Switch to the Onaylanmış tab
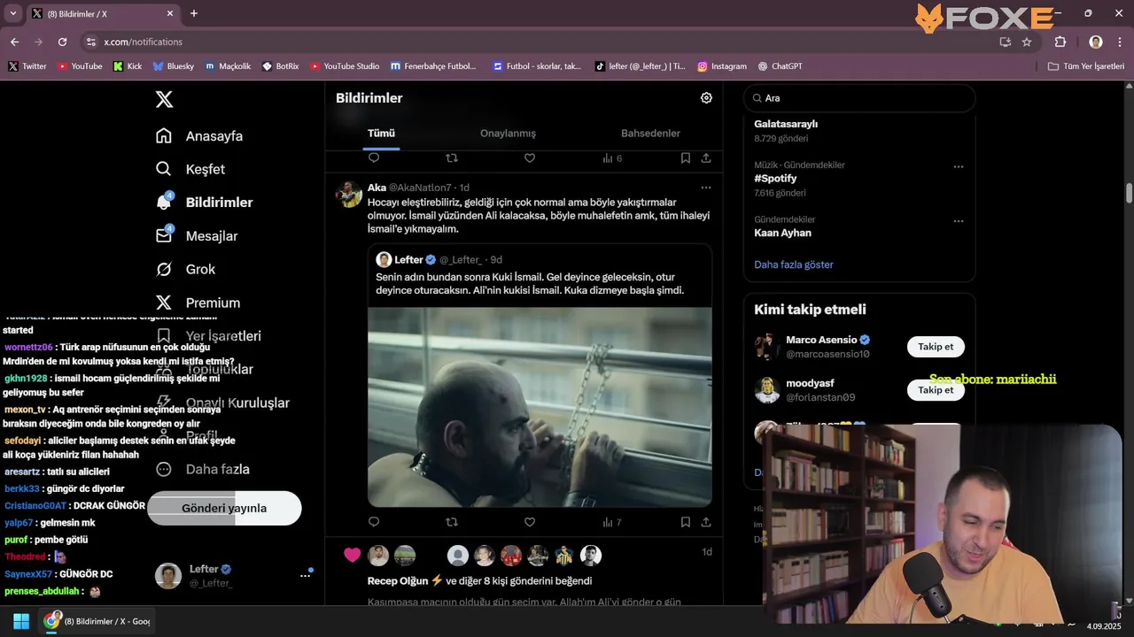Image resolution: width=1134 pixels, height=637 pixels. pos(508,134)
